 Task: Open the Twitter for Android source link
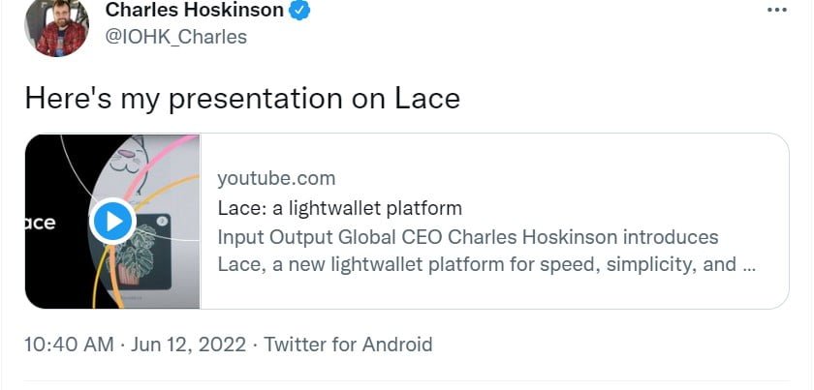348,345
